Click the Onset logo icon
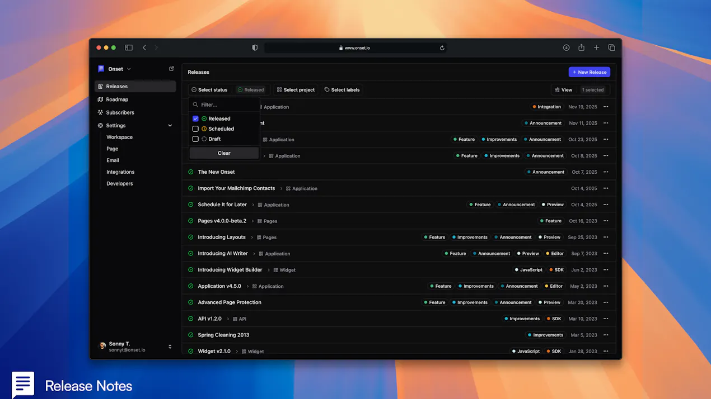 click(x=101, y=69)
